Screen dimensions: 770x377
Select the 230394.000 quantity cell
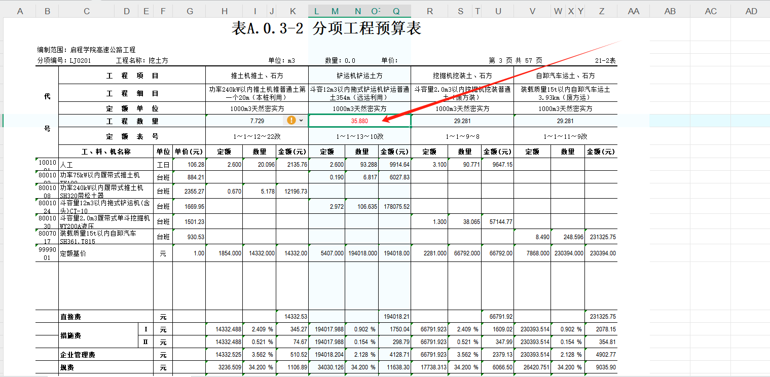click(568, 253)
